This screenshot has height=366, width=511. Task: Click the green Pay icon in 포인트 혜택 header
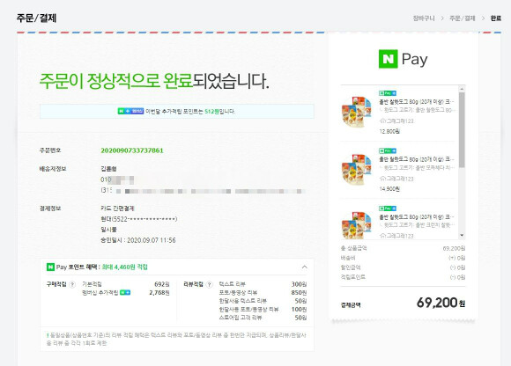click(x=50, y=267)
